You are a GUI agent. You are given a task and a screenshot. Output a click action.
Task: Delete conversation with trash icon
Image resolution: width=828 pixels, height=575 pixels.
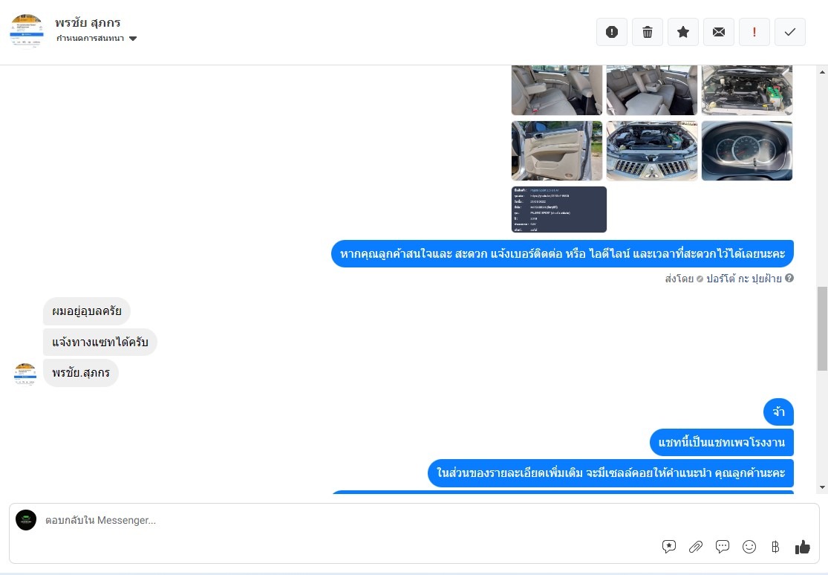(648, 32)
